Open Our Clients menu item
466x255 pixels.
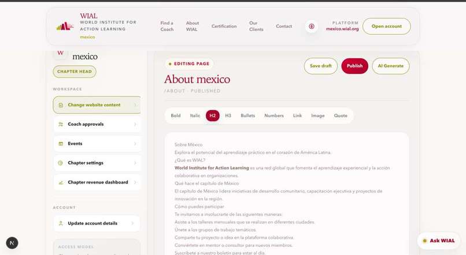[256, 26]
